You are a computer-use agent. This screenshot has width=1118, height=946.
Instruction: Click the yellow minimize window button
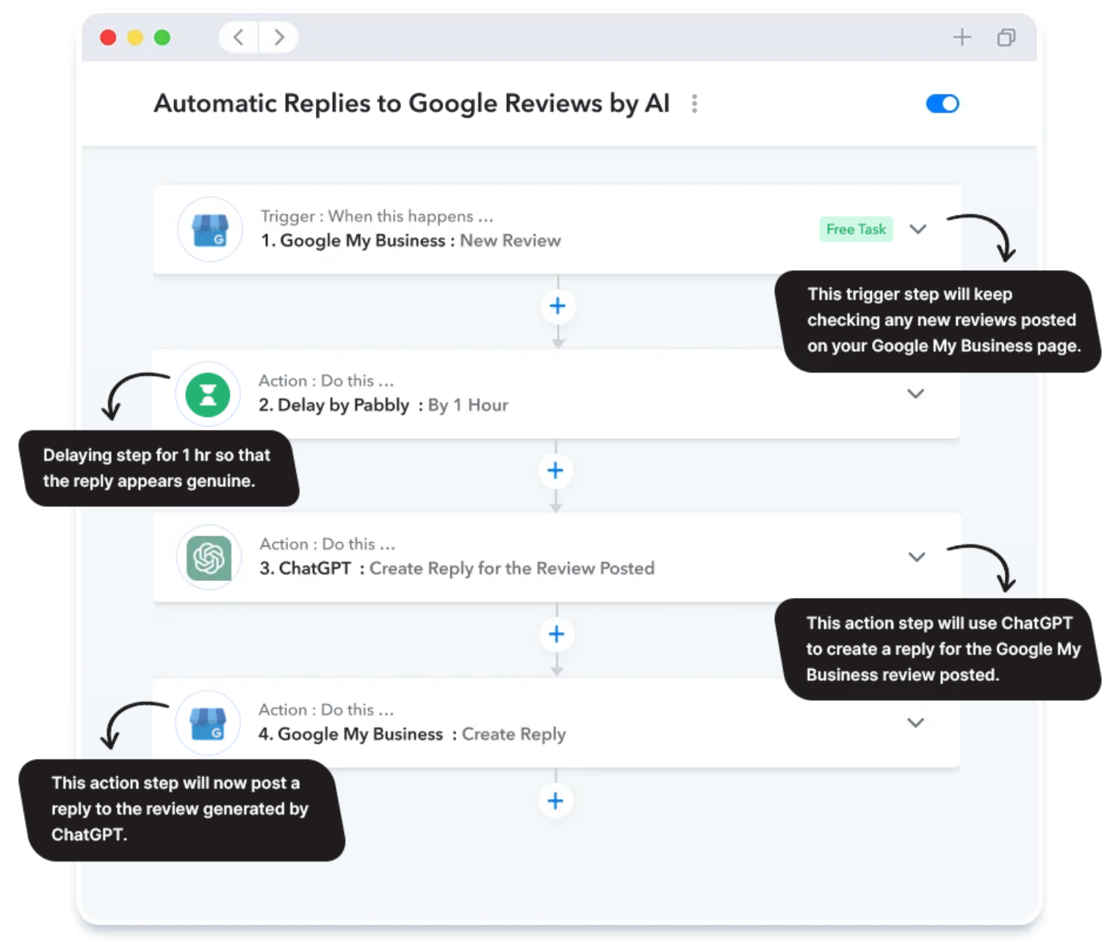click(135, 37)
